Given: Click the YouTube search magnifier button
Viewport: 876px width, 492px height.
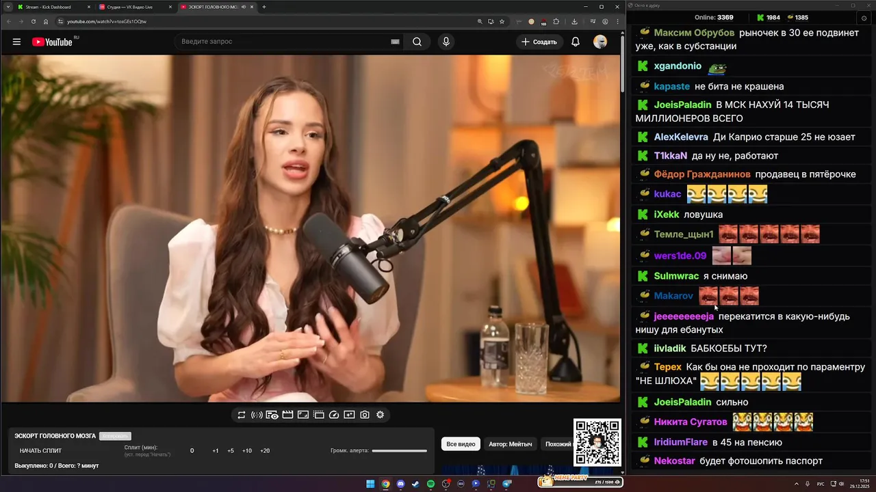Looking at the screenshot, I should (417, 42).
